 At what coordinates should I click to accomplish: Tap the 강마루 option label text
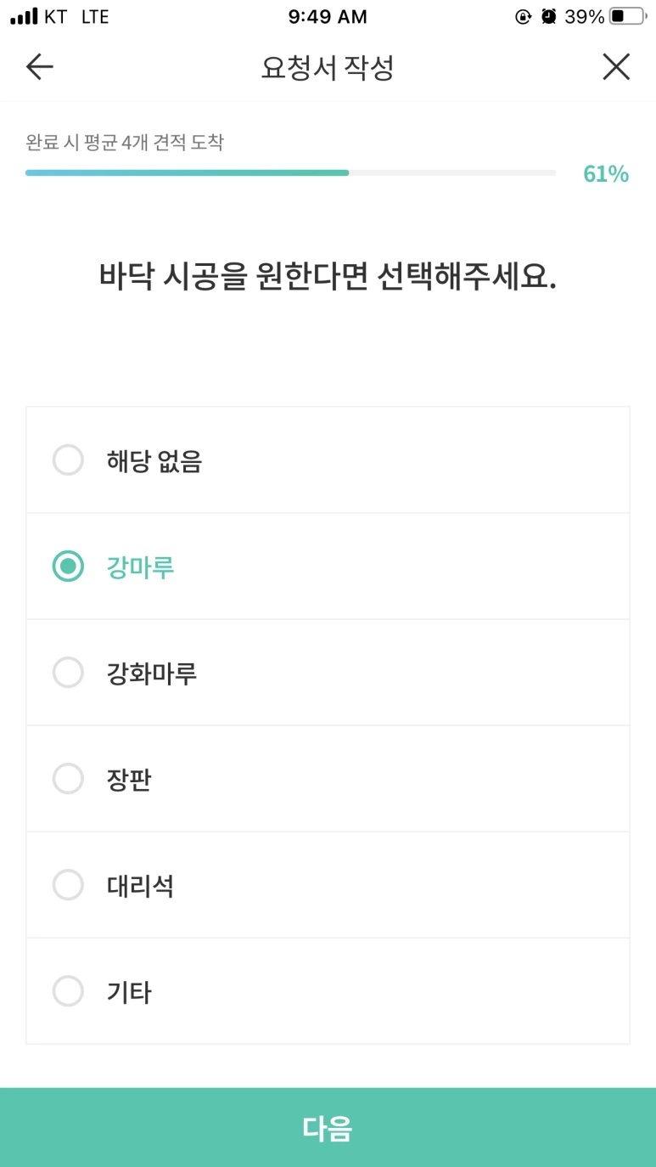click(140, 567)
